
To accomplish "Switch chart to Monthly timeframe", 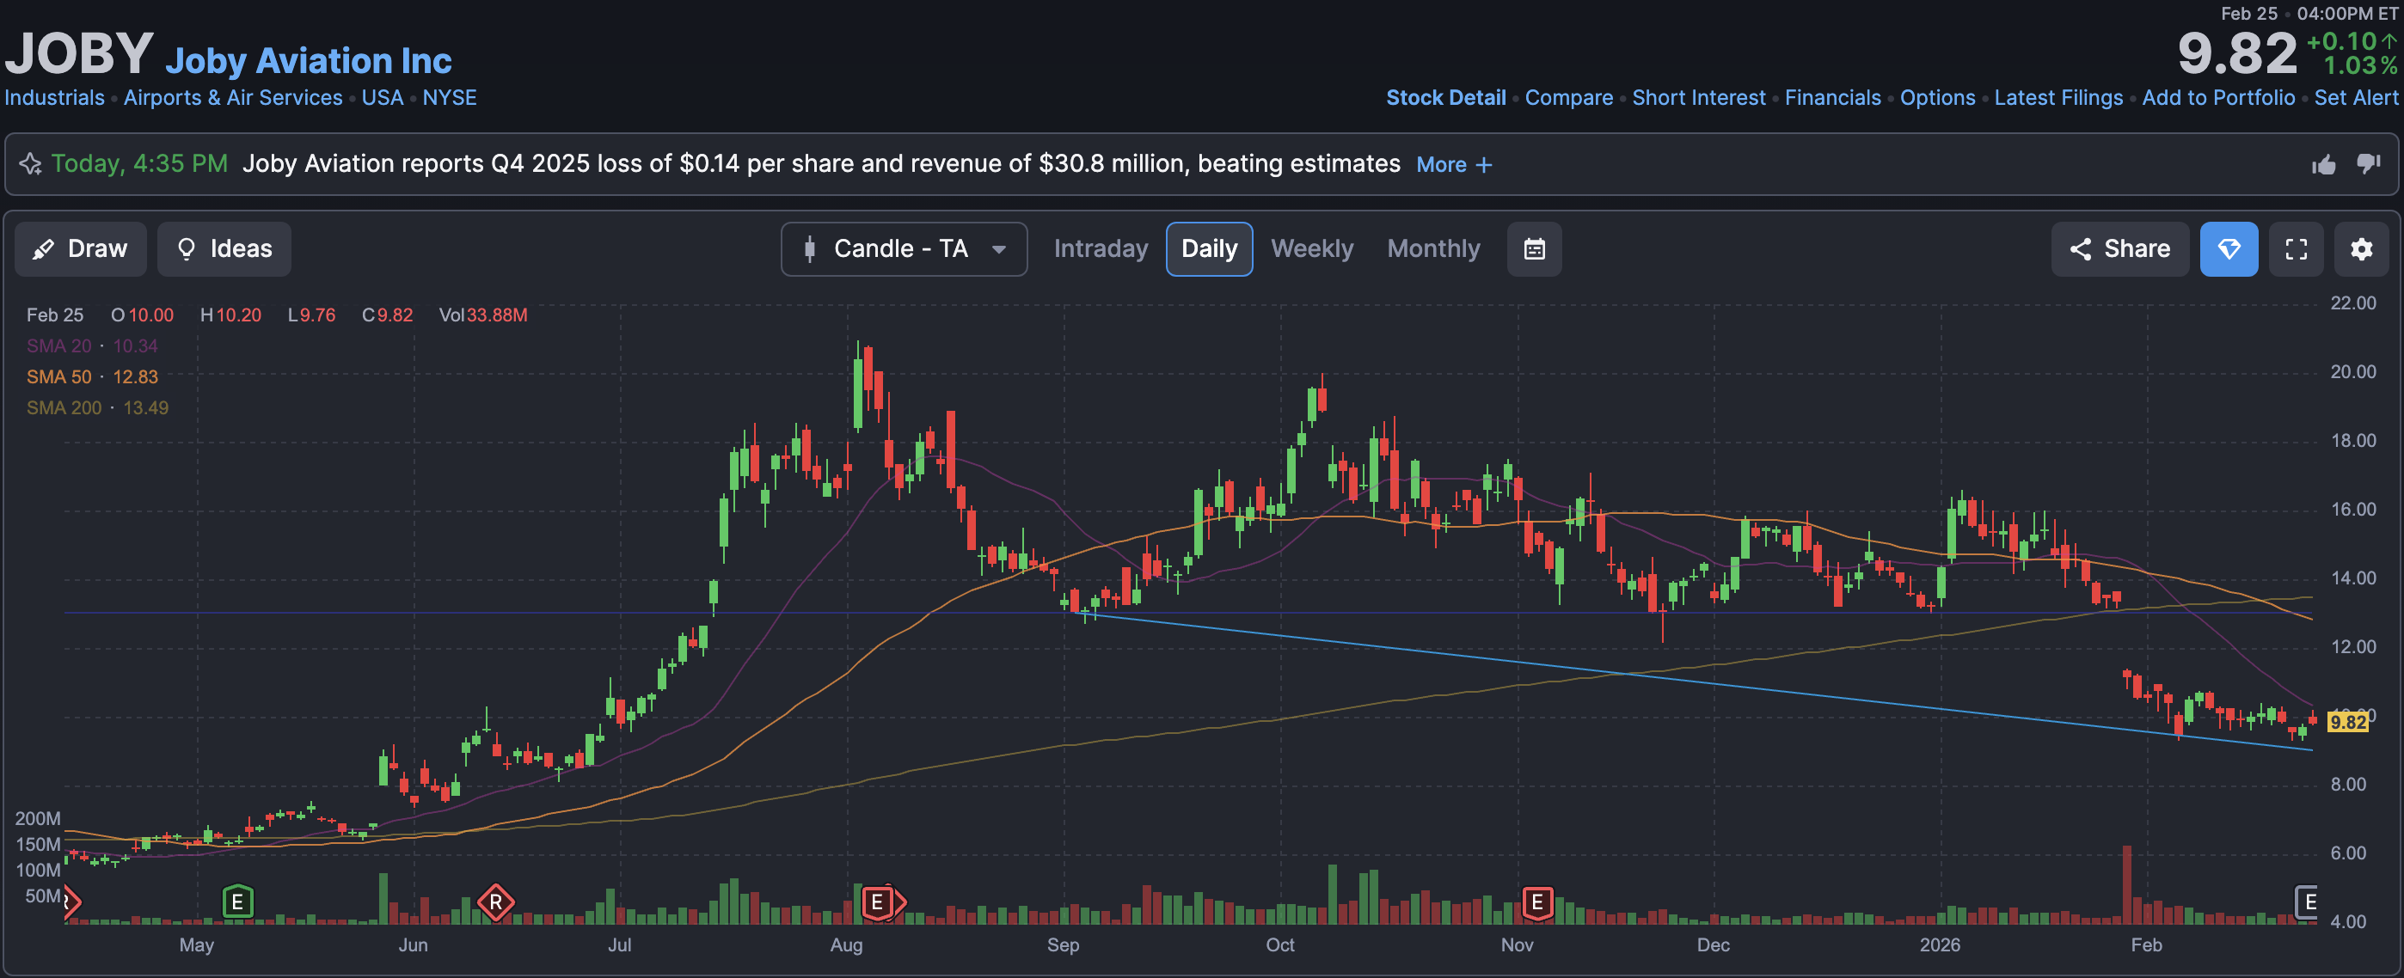I will click(x=1432, y=249).
